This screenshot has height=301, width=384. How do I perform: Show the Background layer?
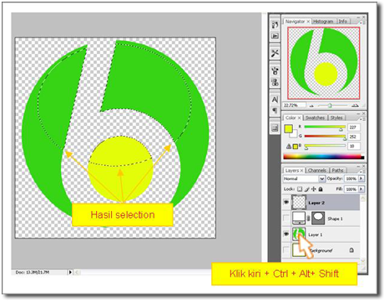click(x=286, y=250)
